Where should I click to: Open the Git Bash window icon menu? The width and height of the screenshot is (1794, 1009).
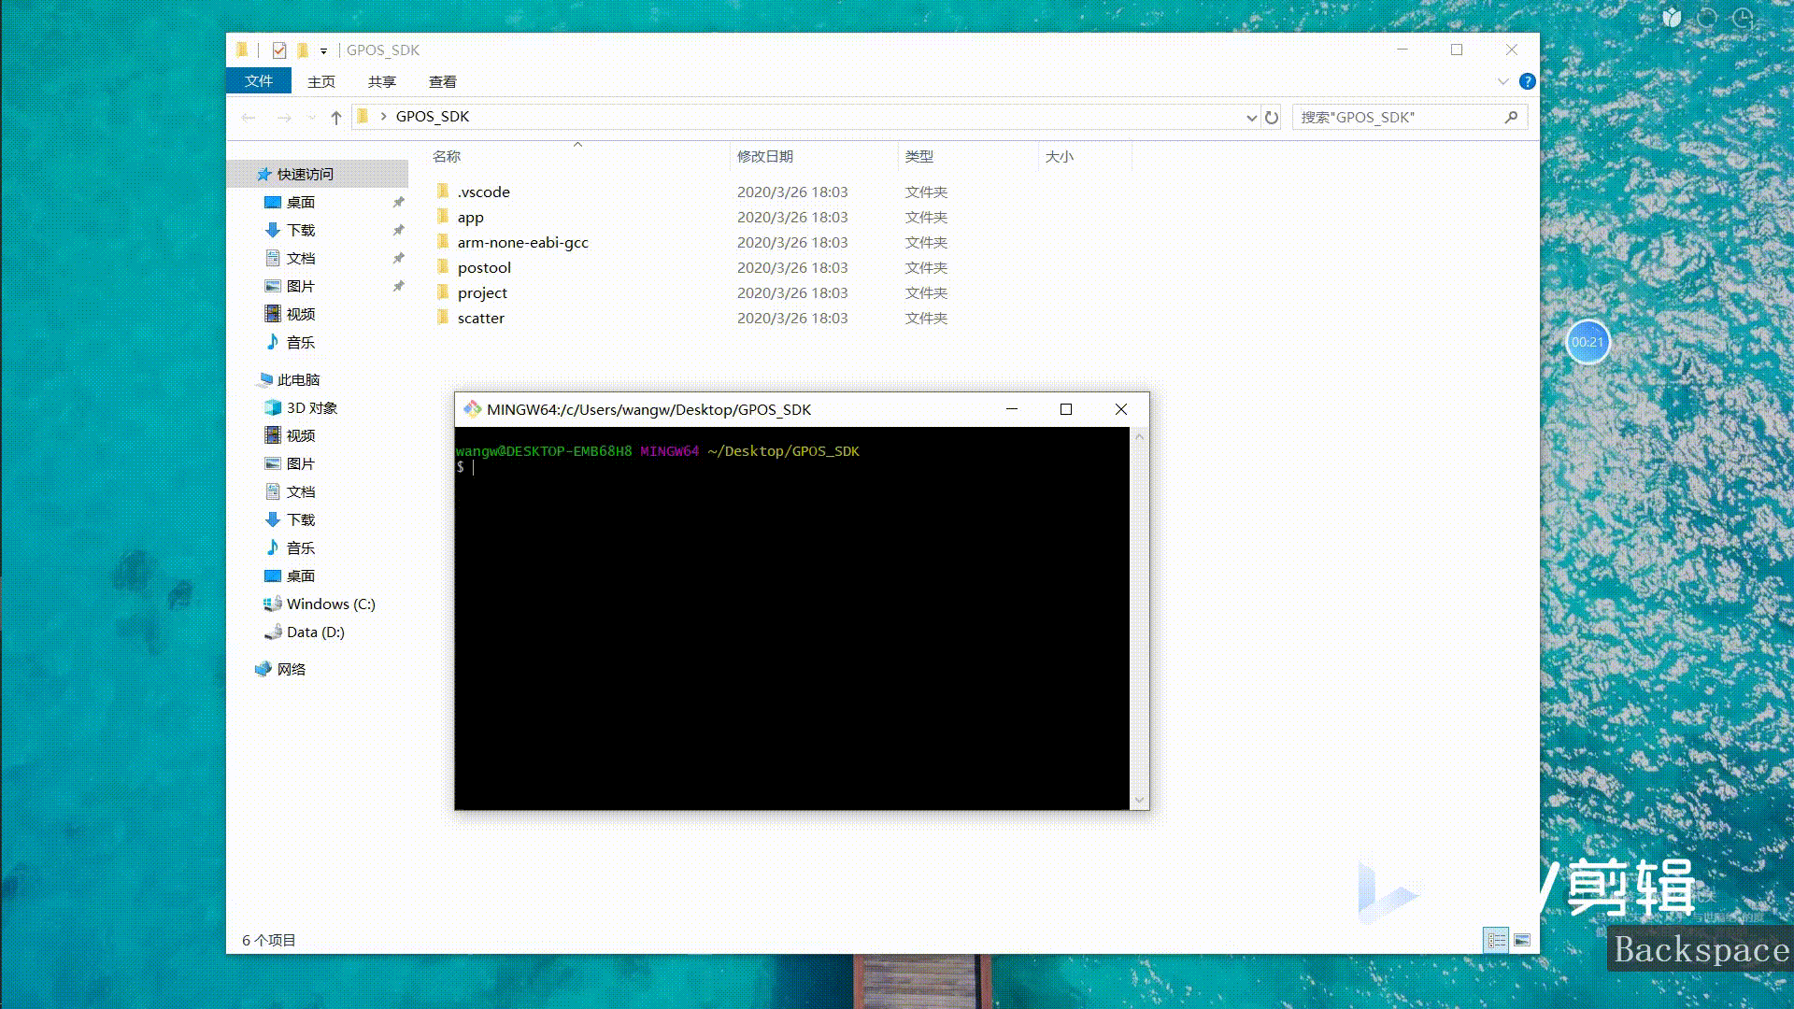[x=473, y=409]
